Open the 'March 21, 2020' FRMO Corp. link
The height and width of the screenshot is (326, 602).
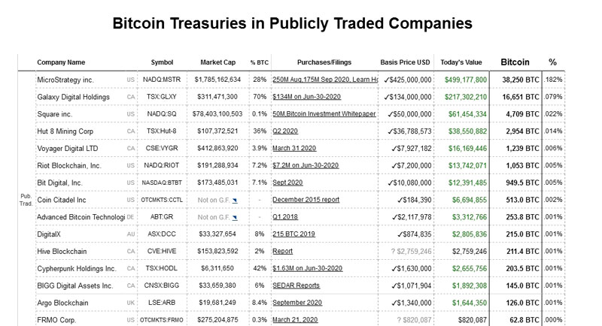[x=295, y=320]
